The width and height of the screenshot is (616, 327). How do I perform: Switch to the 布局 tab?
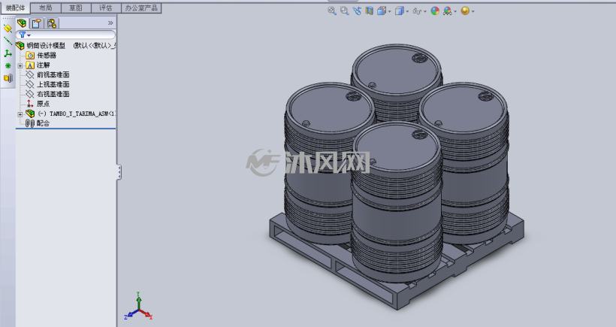[46, 8]
